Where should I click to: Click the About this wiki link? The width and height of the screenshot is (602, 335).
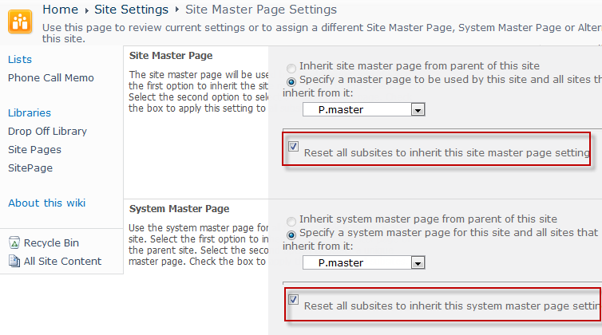[46, 203]
